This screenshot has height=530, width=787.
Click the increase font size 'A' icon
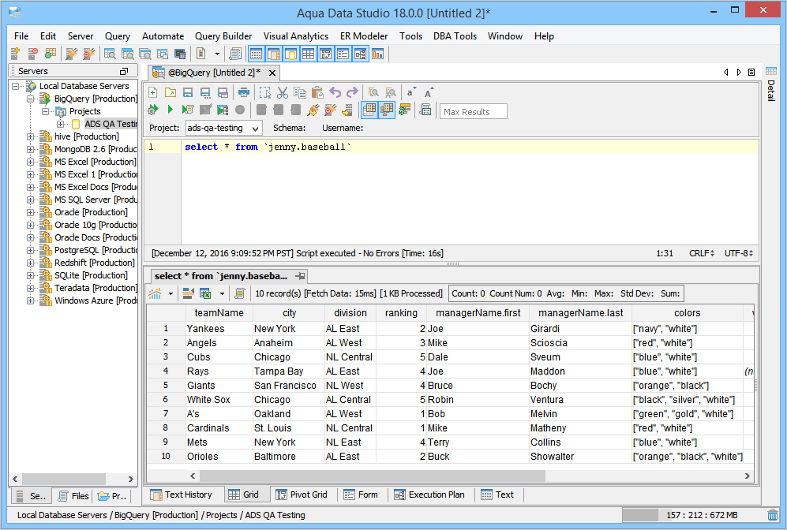point(428,92)
